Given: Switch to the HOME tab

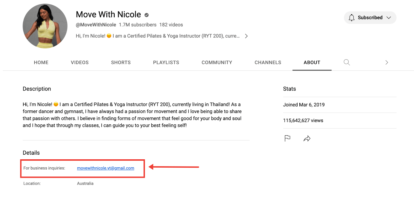Looking at the screenshot, I should point(41,63).
